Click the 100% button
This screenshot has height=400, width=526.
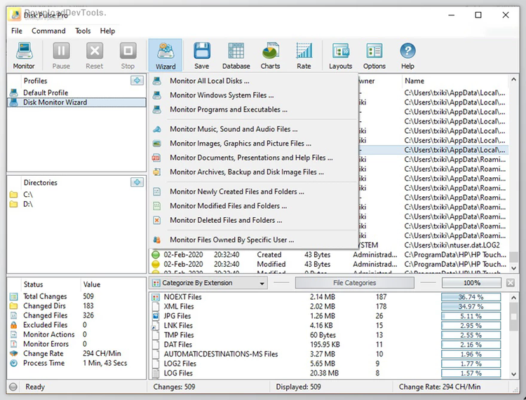coord(472,283)
